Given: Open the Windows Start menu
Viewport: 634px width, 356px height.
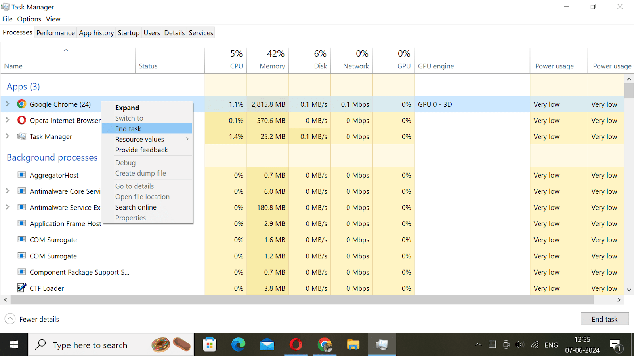Looking at the screenshot, I should click(x=14, y=345).
